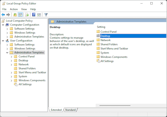Expand the Start Menu and Taskbar node
167x117 pixels.
pyautogui.click(x=11, y=73)
